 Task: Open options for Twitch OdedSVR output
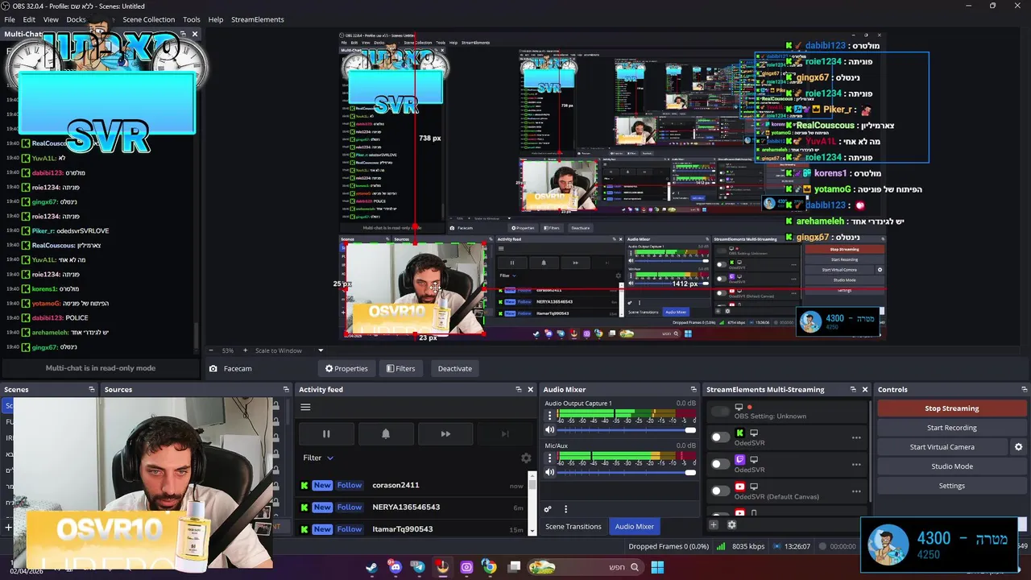[856, 464]
